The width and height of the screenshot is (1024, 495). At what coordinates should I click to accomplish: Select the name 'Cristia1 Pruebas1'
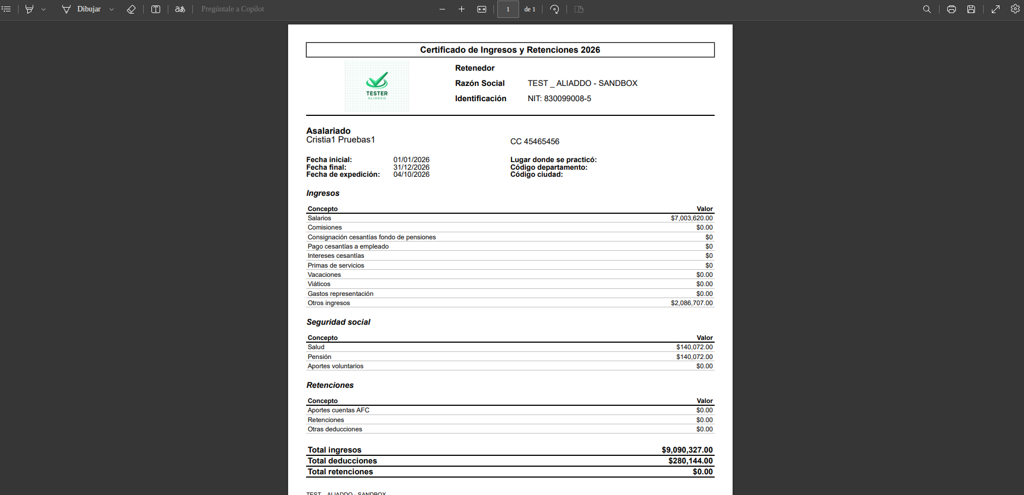coord(340,140)
